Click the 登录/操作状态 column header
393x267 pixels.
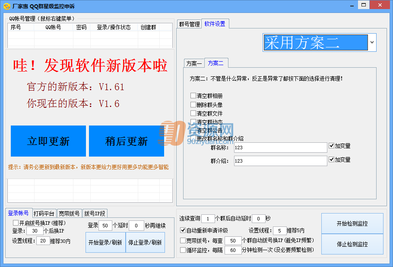coord(114,27)
